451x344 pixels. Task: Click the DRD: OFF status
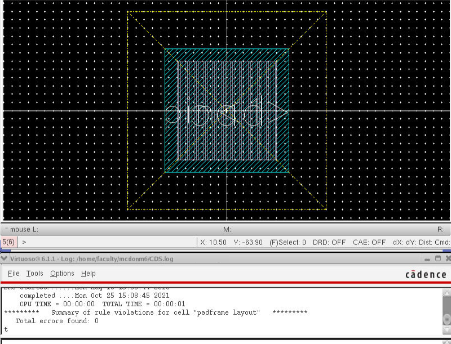point(329,242)
